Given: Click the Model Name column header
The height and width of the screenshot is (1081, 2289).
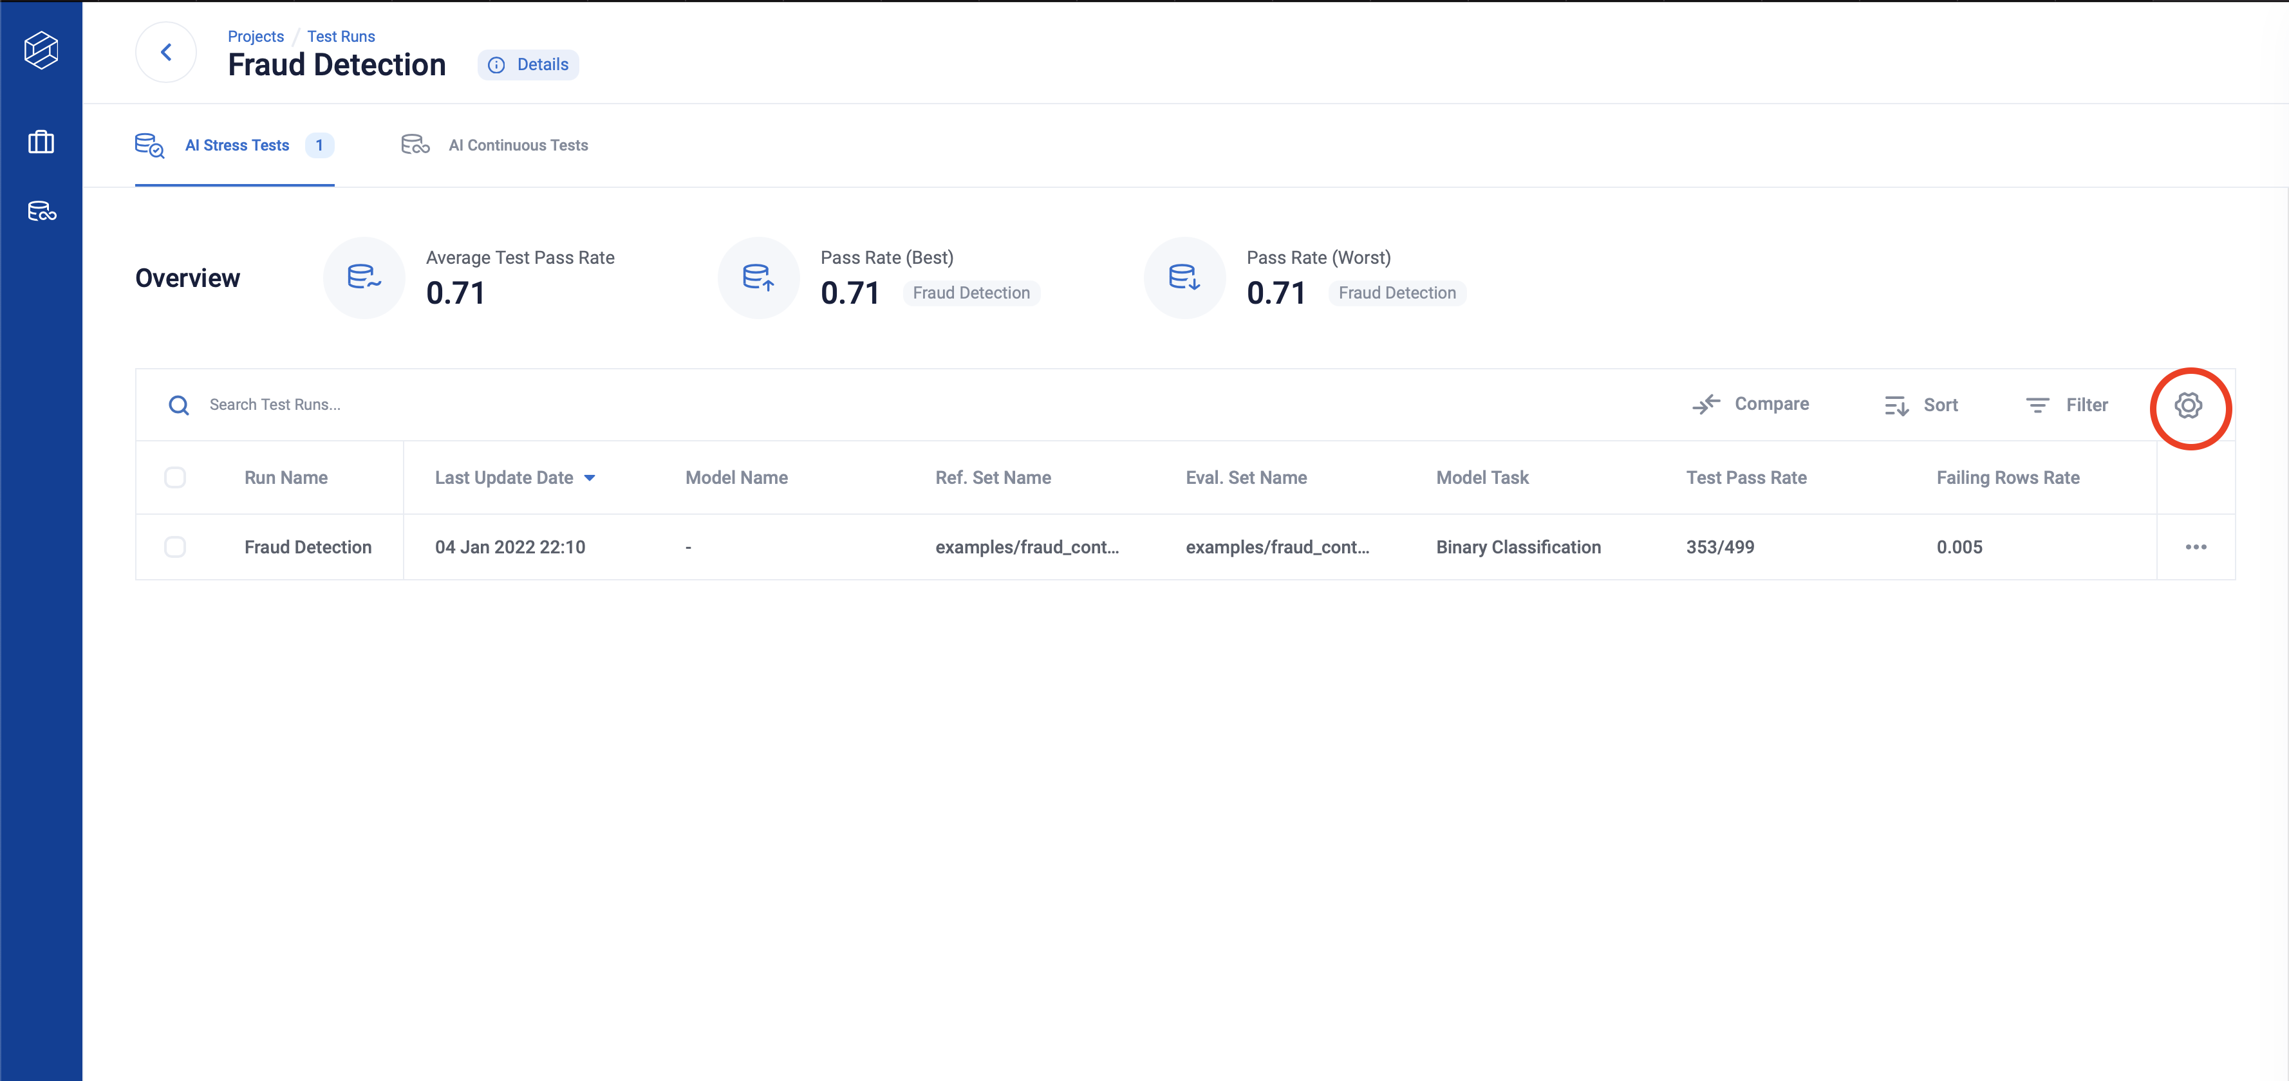Looking at the screenshot, I should [x=736, y=478].
